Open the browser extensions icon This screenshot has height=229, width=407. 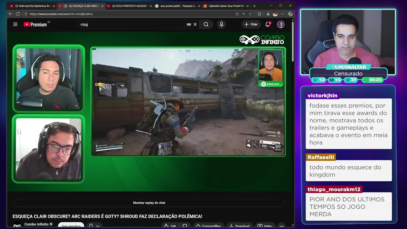tap(259, 14)
